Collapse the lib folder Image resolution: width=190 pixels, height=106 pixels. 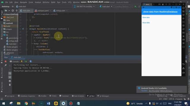tap(7, 35)
